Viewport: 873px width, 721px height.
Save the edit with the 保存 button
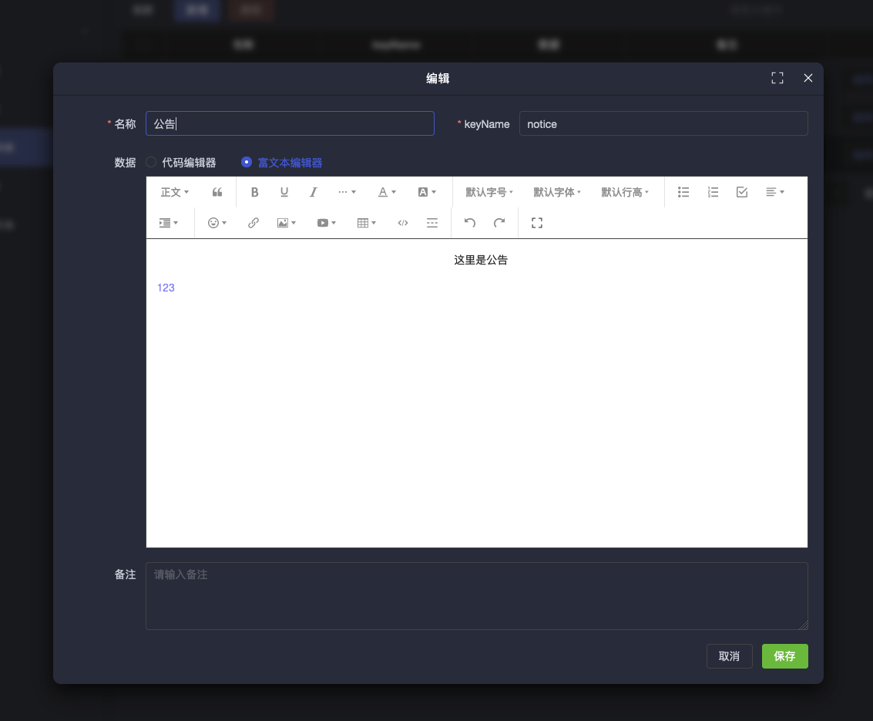tap(784, 656)
